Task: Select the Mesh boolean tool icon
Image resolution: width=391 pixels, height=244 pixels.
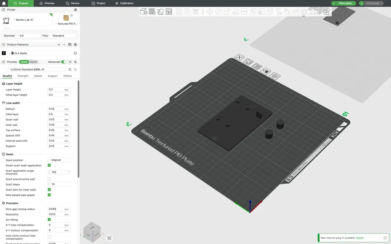Action: 253,12
